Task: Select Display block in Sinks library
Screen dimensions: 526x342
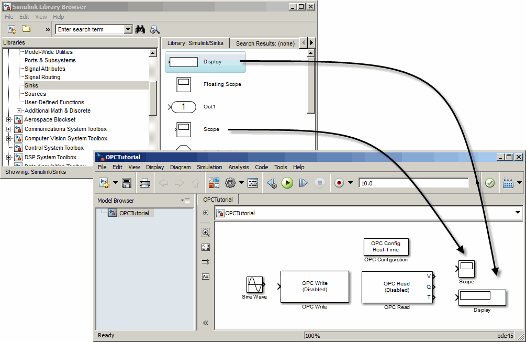Action: (205, 62)
